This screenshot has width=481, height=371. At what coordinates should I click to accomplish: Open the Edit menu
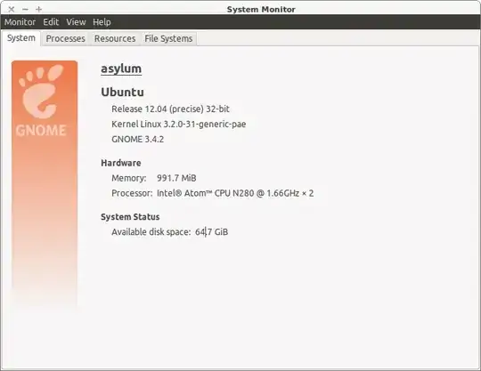click(x=51, y=22)
